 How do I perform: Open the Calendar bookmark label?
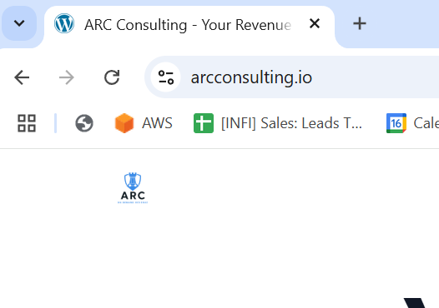coord(426,123)
